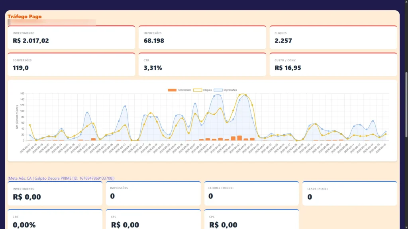
Task: Select the R$ 16,95 cost per conversion
Action: click(288, 68)
